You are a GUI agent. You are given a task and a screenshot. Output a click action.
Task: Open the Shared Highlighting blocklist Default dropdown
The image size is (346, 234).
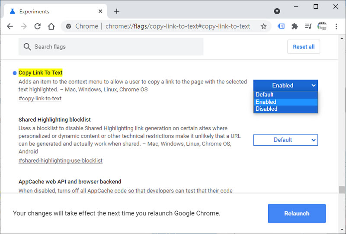285,140
